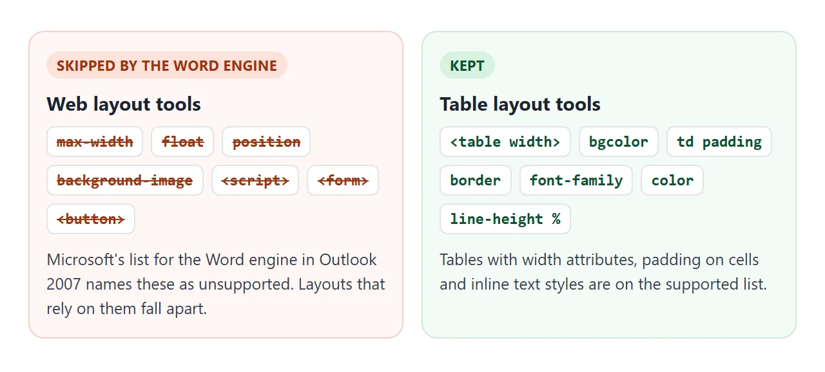The height and width of the screenshot is (372, 825).
Task: Click the 'line-height %' chip
Action: (x=505, y=219)
